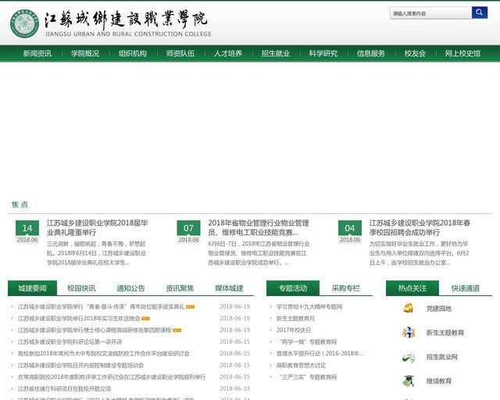The height and width of the screenshot is (400, 500).
Task: Switch to the 采购专栏 tab
Action: coord(345,288)
